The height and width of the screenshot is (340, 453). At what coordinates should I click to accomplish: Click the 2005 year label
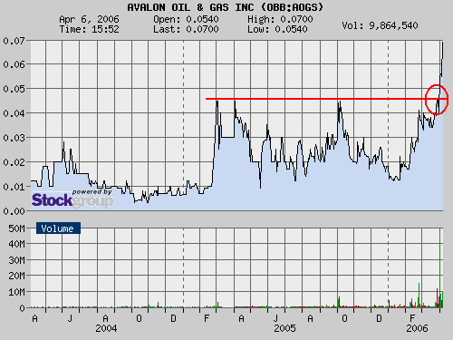(x=284, y=328)
